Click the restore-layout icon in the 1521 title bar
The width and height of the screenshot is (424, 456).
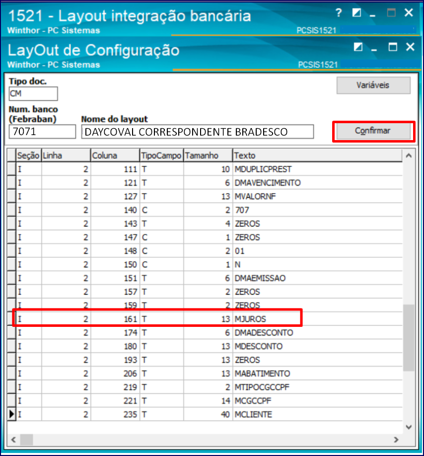pos(356,13)
